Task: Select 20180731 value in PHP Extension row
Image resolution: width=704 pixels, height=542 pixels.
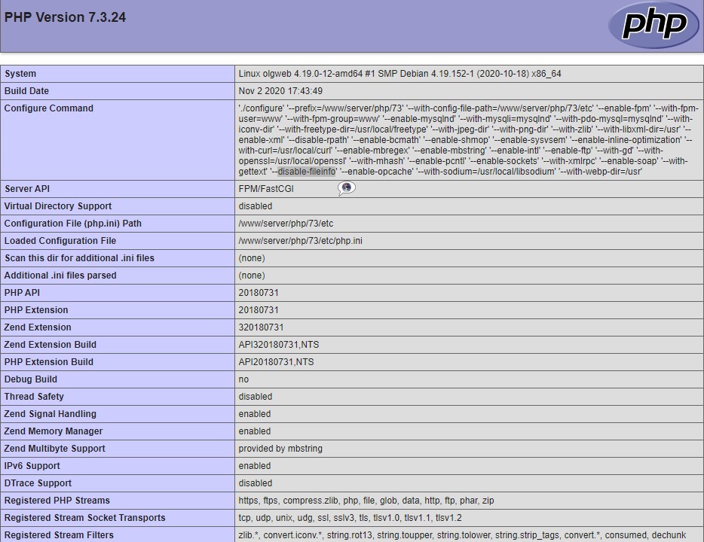Action: tap(259, 310)
